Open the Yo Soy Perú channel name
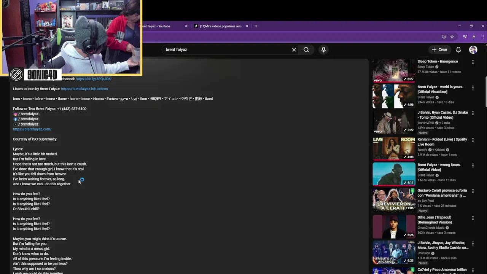The image size is (487, 274). click(425, 201)
